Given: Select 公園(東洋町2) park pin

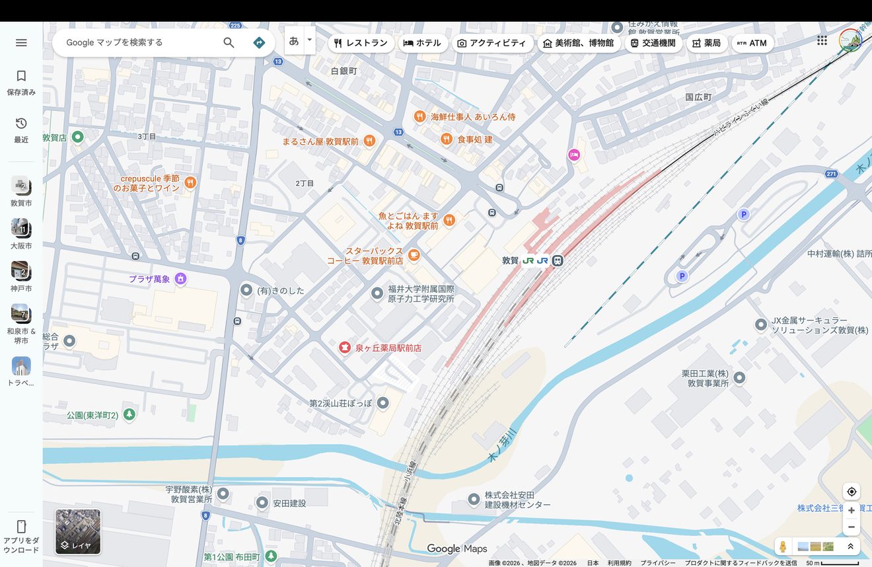Looking at the screenshot, I should 129,415.
